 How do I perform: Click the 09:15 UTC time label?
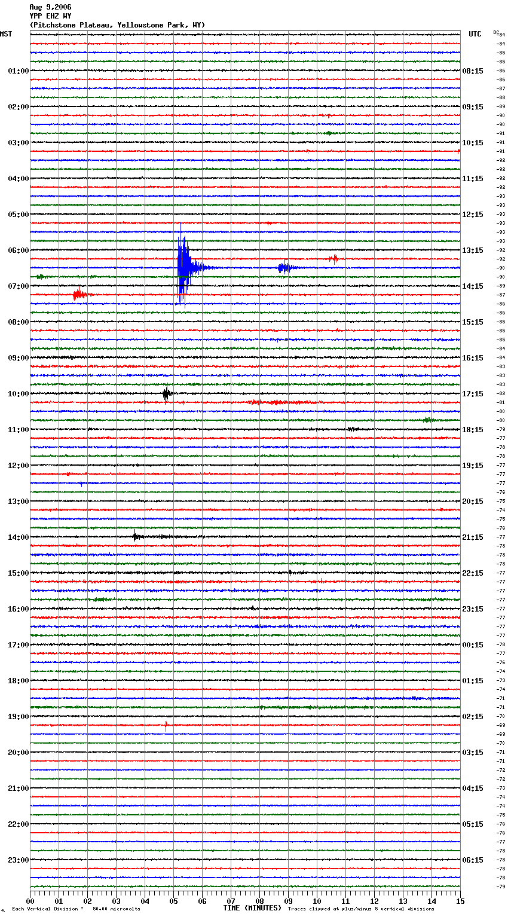tap(473, 107)
